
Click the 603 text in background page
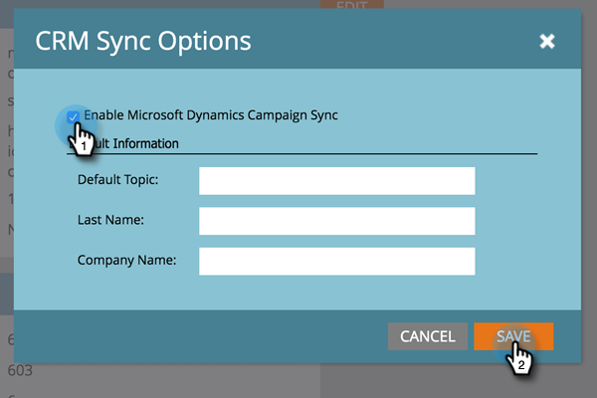click(x=20, y=370)
